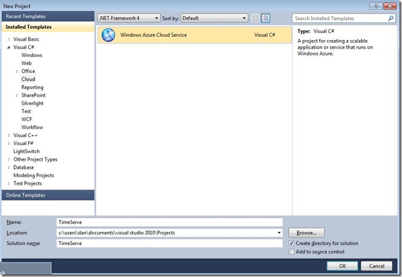Image resolution: width=402 pixels, height=277 pixels.
Task: Select the Cloud template category
Action: (x=28, y=79)
